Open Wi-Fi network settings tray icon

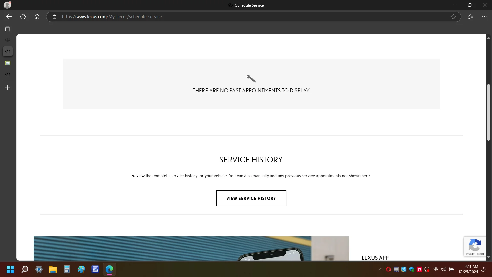(436, 269)
